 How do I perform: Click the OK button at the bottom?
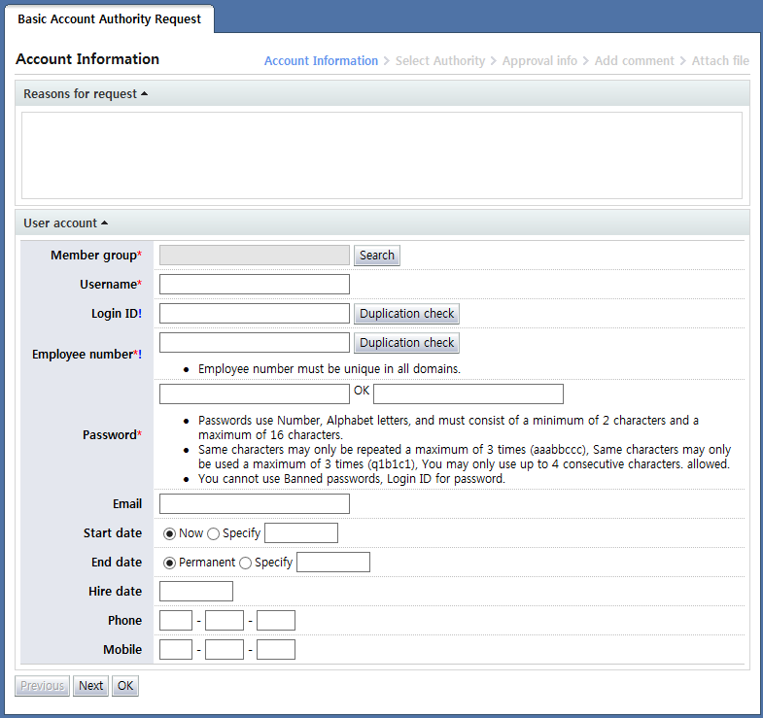(x=125, y=686)
